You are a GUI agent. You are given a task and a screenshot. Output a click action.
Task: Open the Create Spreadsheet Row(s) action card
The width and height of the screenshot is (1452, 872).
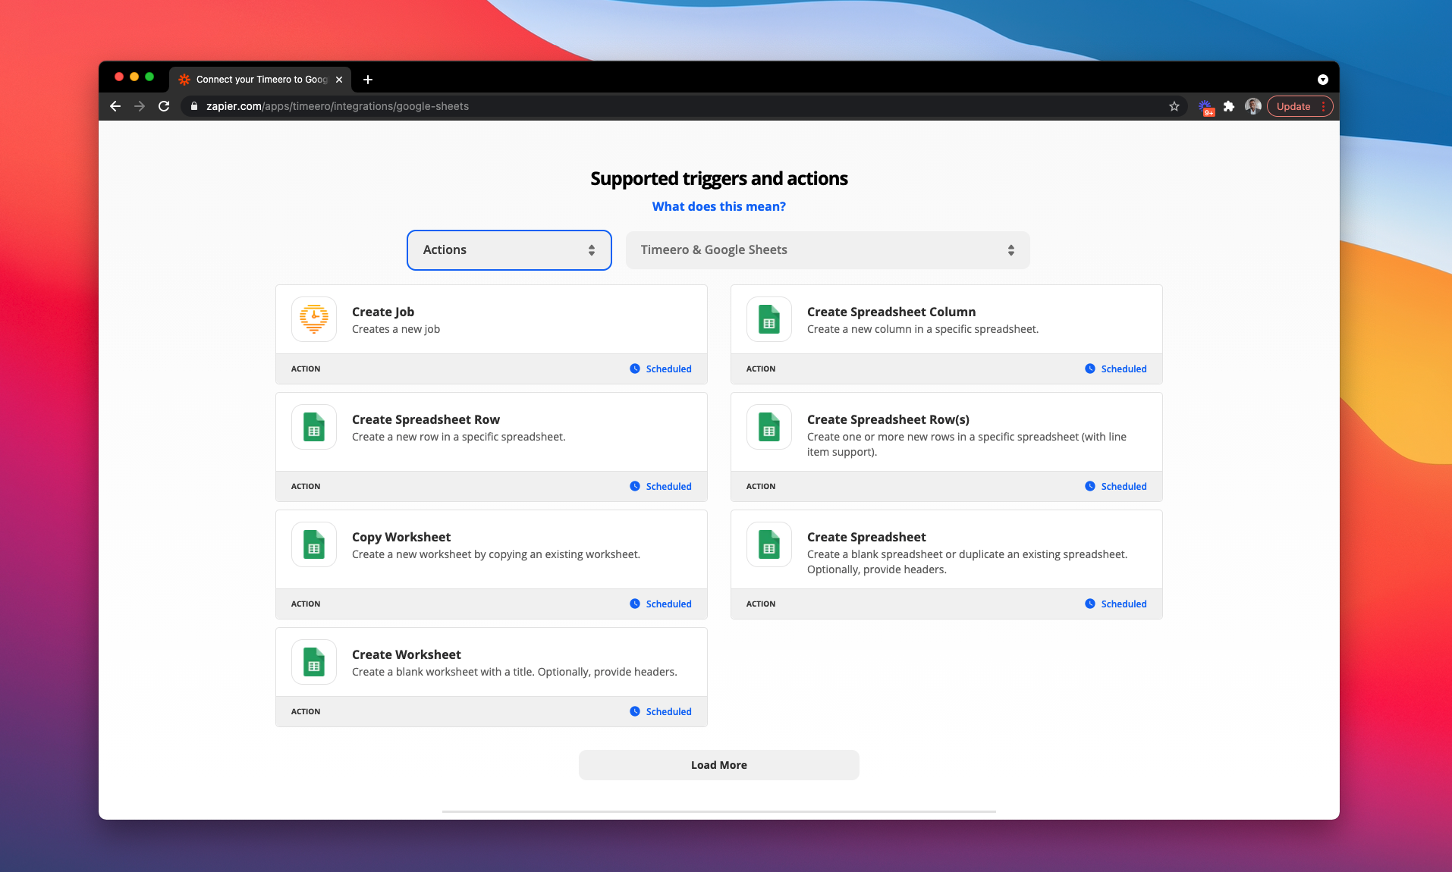[947, 447]
